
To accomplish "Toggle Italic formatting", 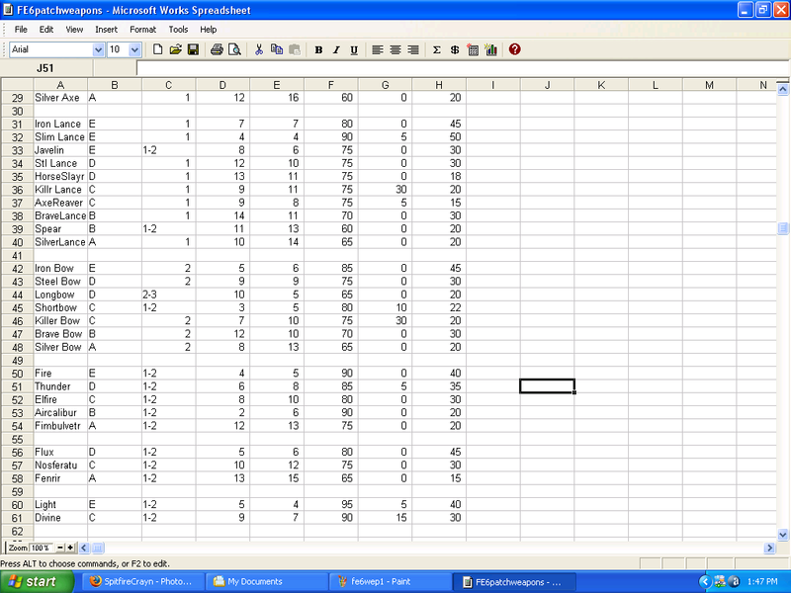I will pos(336,49).
